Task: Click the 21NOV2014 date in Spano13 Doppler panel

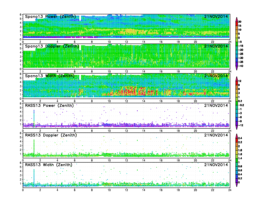Action: [x=216, y=46]
